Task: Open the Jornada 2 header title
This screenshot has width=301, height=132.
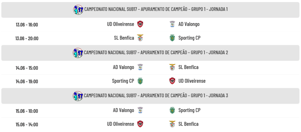Action: pyautogui.click(x=156, y=52)
